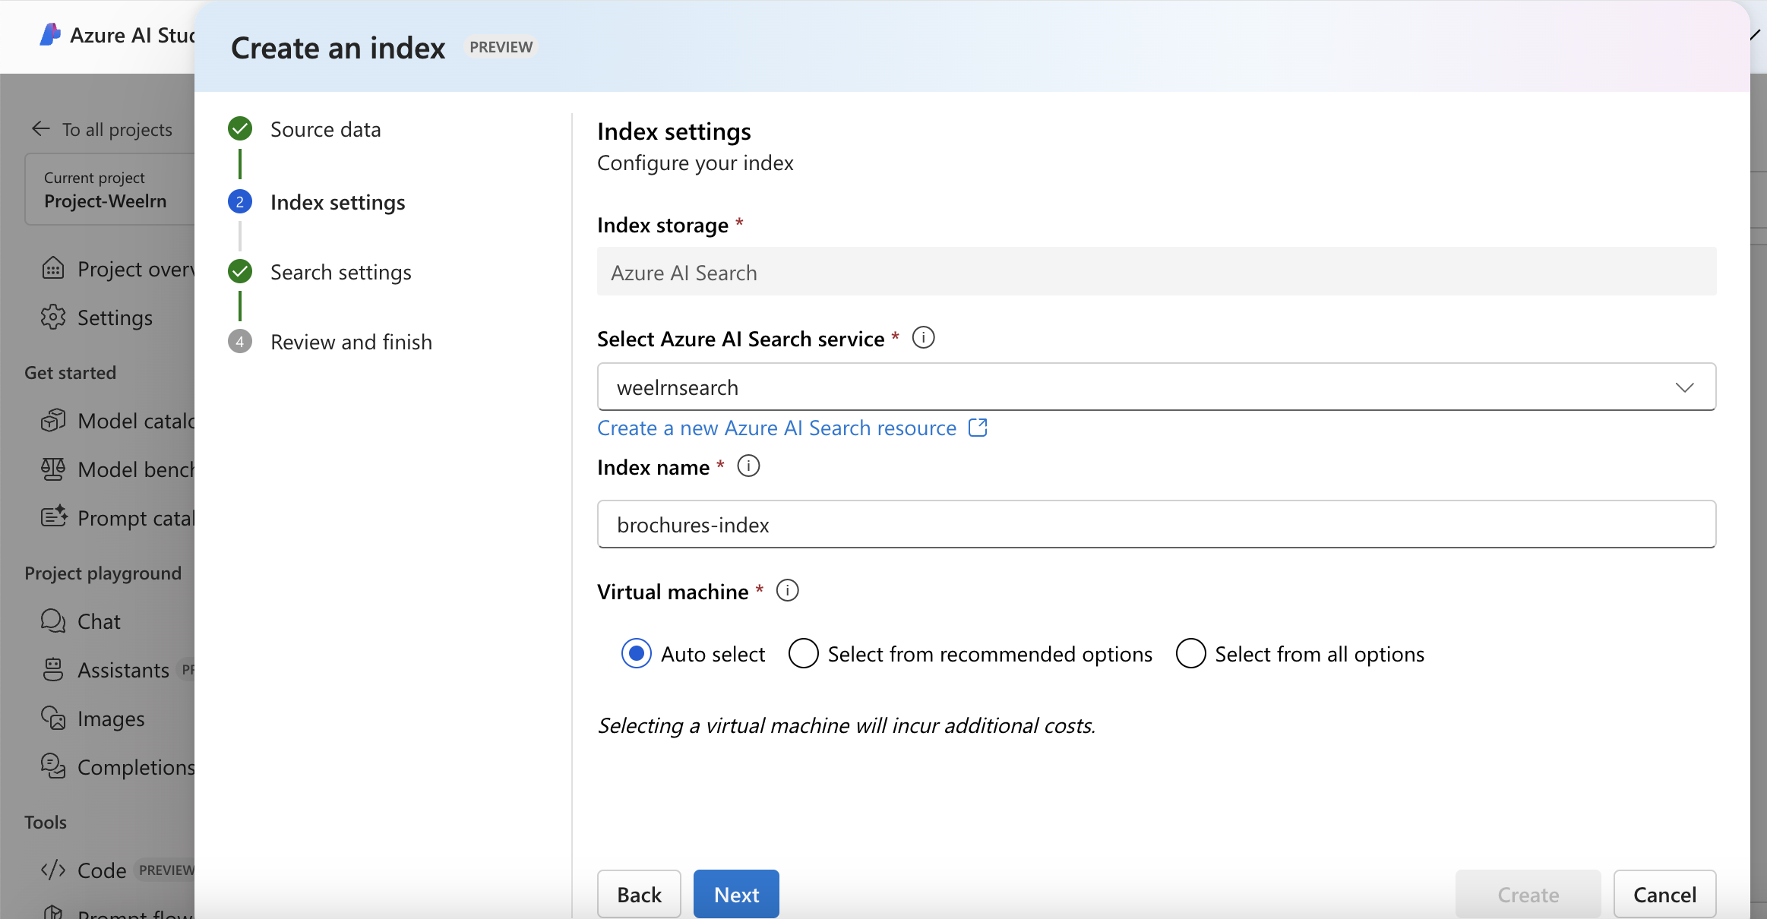The width and height of the screenshot is (1767, 919).
Task: Click the Index storage Azure AI Search field
Action: click(1156, 271)
